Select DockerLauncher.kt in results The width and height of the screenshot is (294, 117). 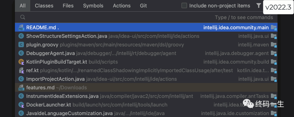pyautogui.click(x=146, y=105)
